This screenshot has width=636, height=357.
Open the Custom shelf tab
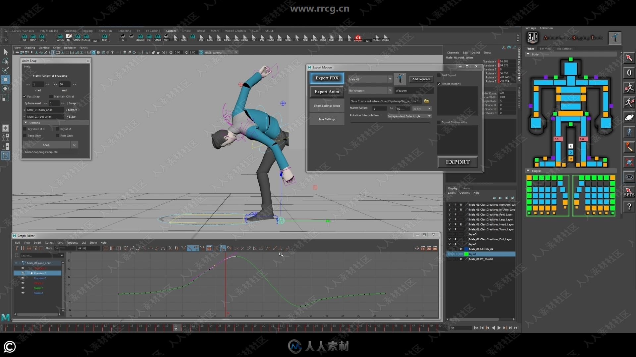[x=171, y=31]
